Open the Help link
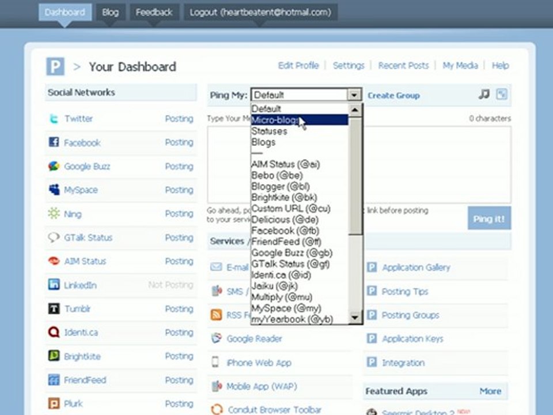553x415 pixels. (x=500, y=66)
